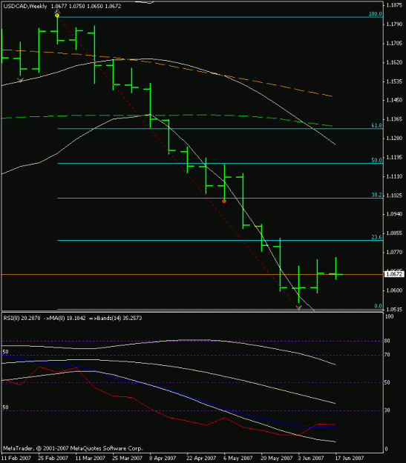Select the gray arrow marker under the 11 Feb bar
This screenshot has width=406, height=463.
click(x=20, y=80)
